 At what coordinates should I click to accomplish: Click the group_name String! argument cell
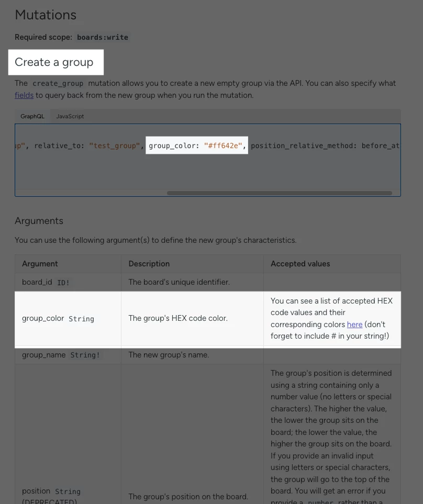point(68,355)
